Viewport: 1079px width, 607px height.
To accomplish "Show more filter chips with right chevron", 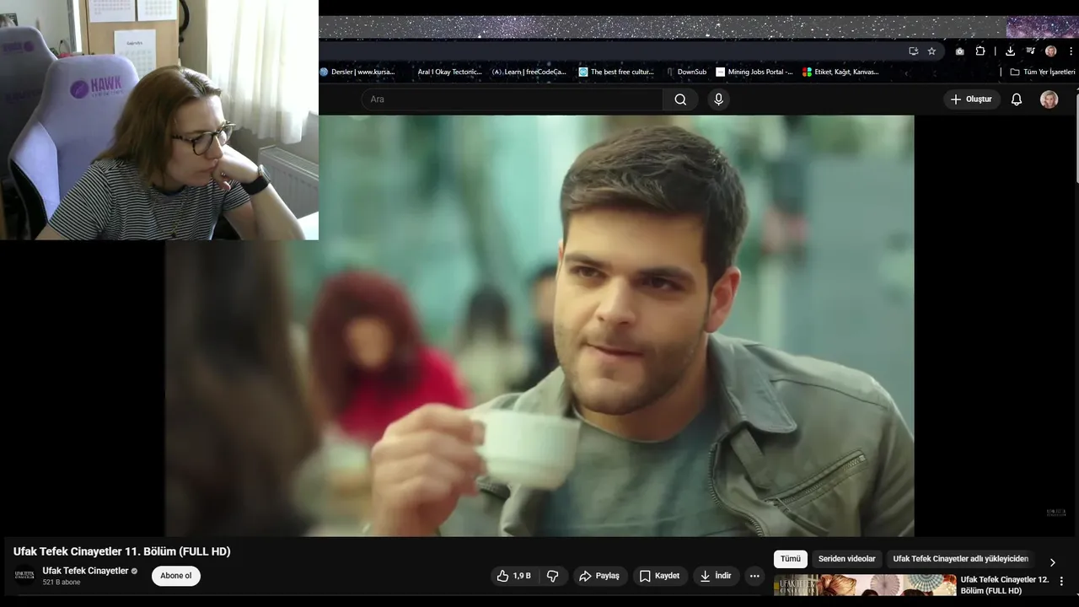I will tap(1052, 562).
